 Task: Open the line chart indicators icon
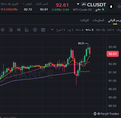[x=27, y=30]
